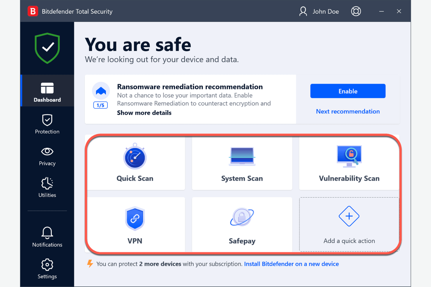Install Bitdefender on a new device link
This screenshot has height=287, width=431.
coord(292,264)
